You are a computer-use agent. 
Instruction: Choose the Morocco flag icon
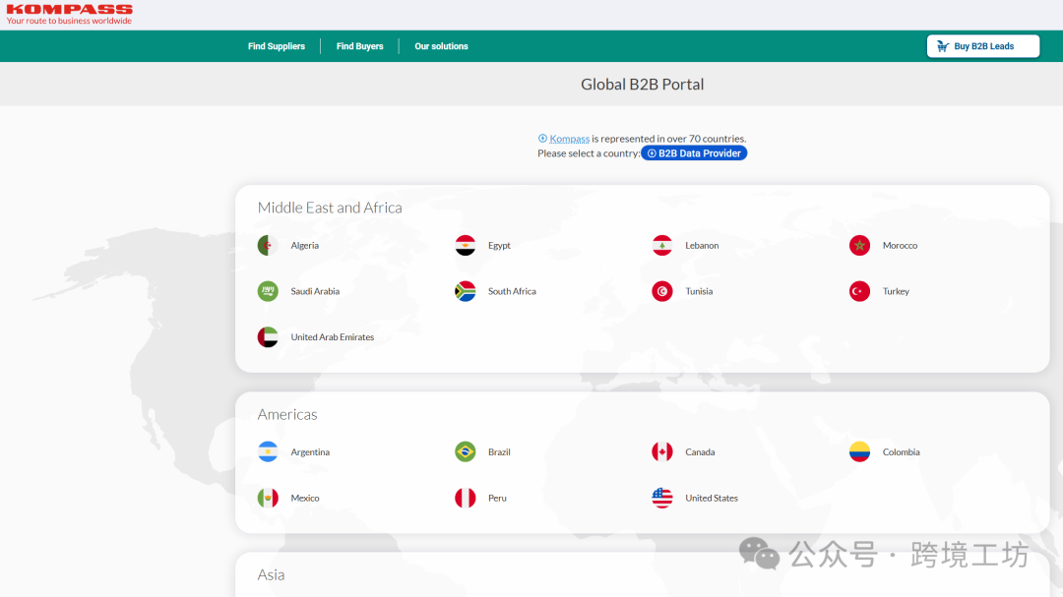(x=859, y=246)
